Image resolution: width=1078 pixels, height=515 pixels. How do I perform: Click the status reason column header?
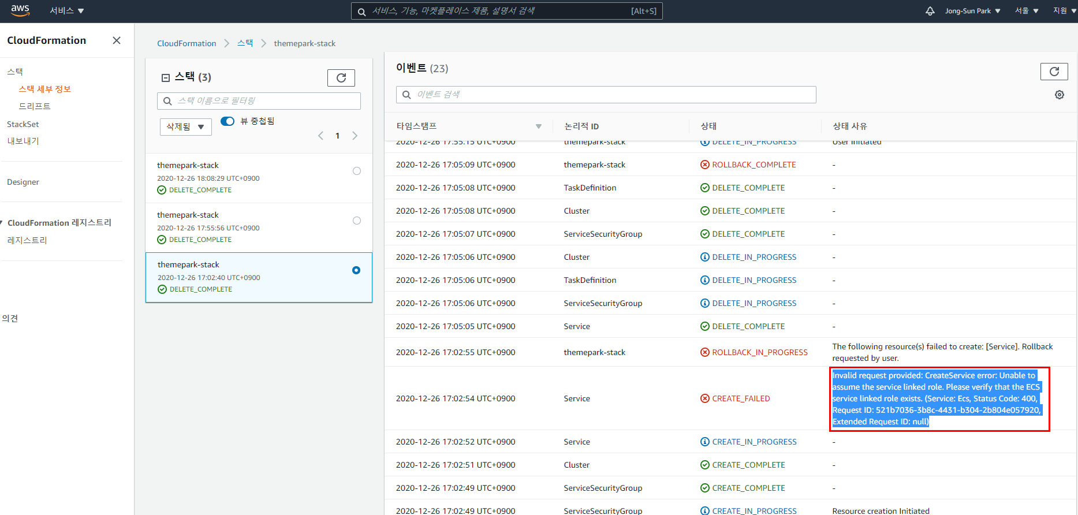(849, 126)
